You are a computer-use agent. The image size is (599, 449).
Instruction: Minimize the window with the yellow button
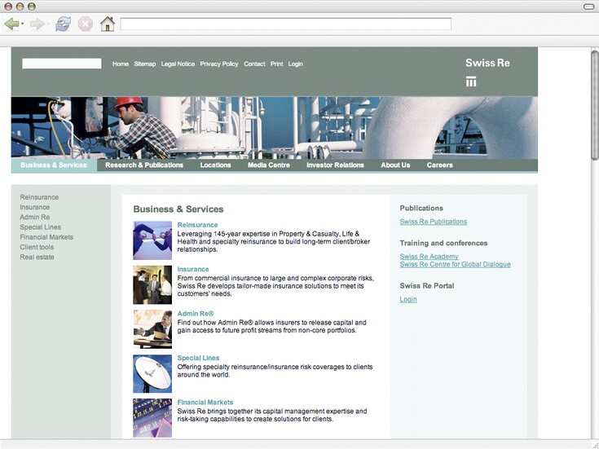(20, 7)
